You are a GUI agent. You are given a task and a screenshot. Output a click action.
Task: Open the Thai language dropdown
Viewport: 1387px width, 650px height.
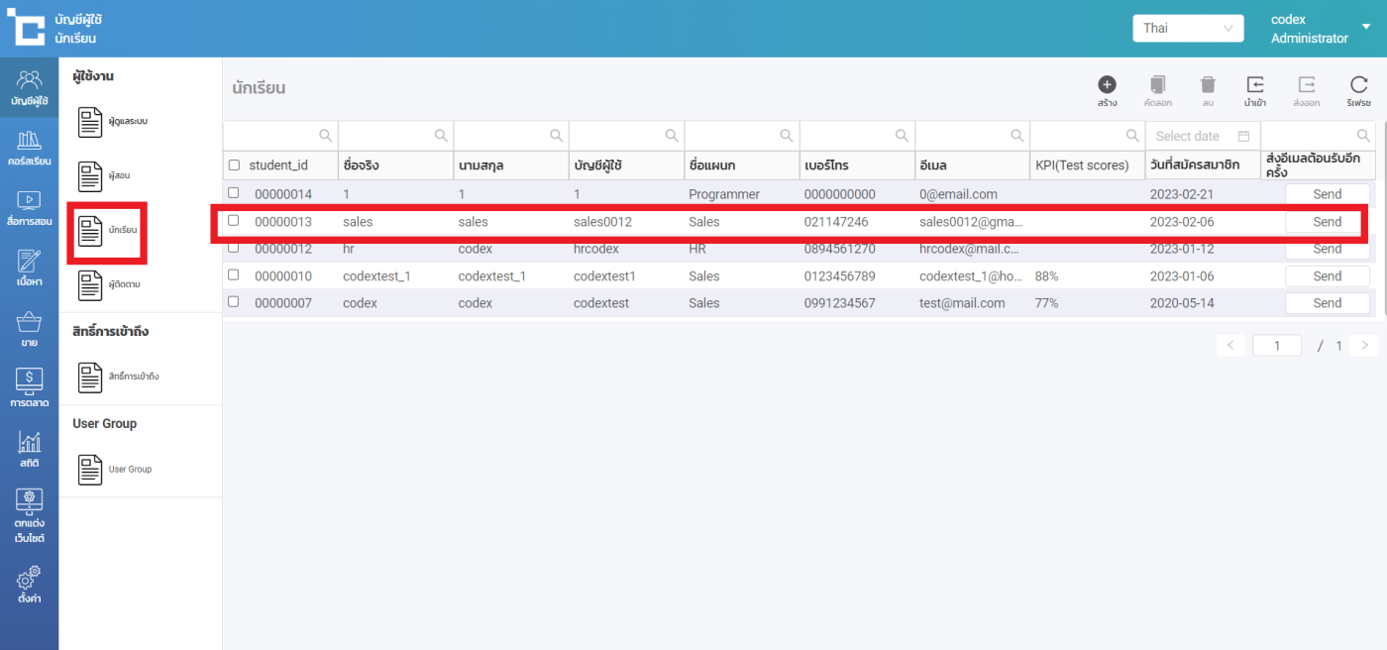(x=1188, y=28)
